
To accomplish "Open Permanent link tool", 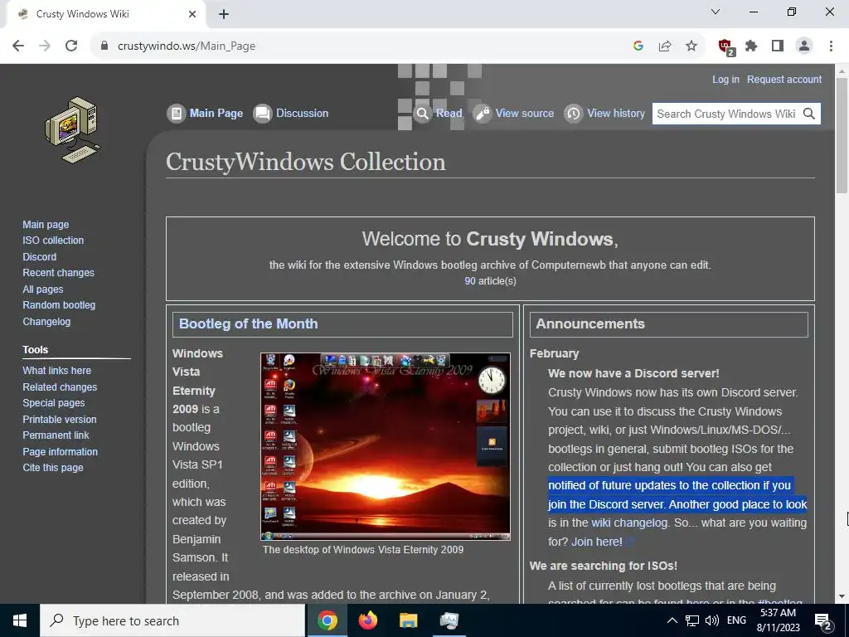I will coord(56,435).
